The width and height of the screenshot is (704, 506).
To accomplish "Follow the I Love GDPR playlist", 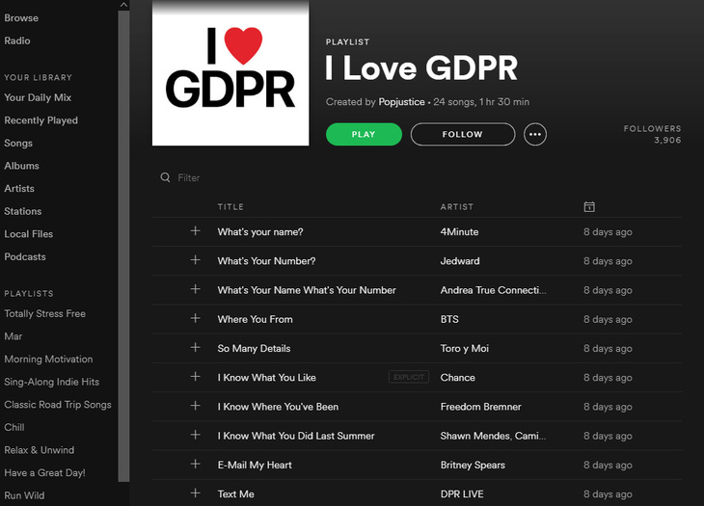I will (x=463, y=134).
